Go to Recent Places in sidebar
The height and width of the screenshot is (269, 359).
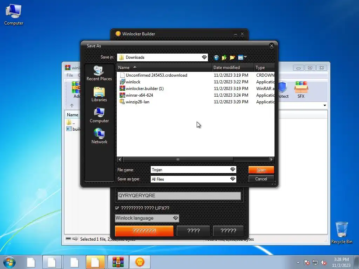point(99,73)
